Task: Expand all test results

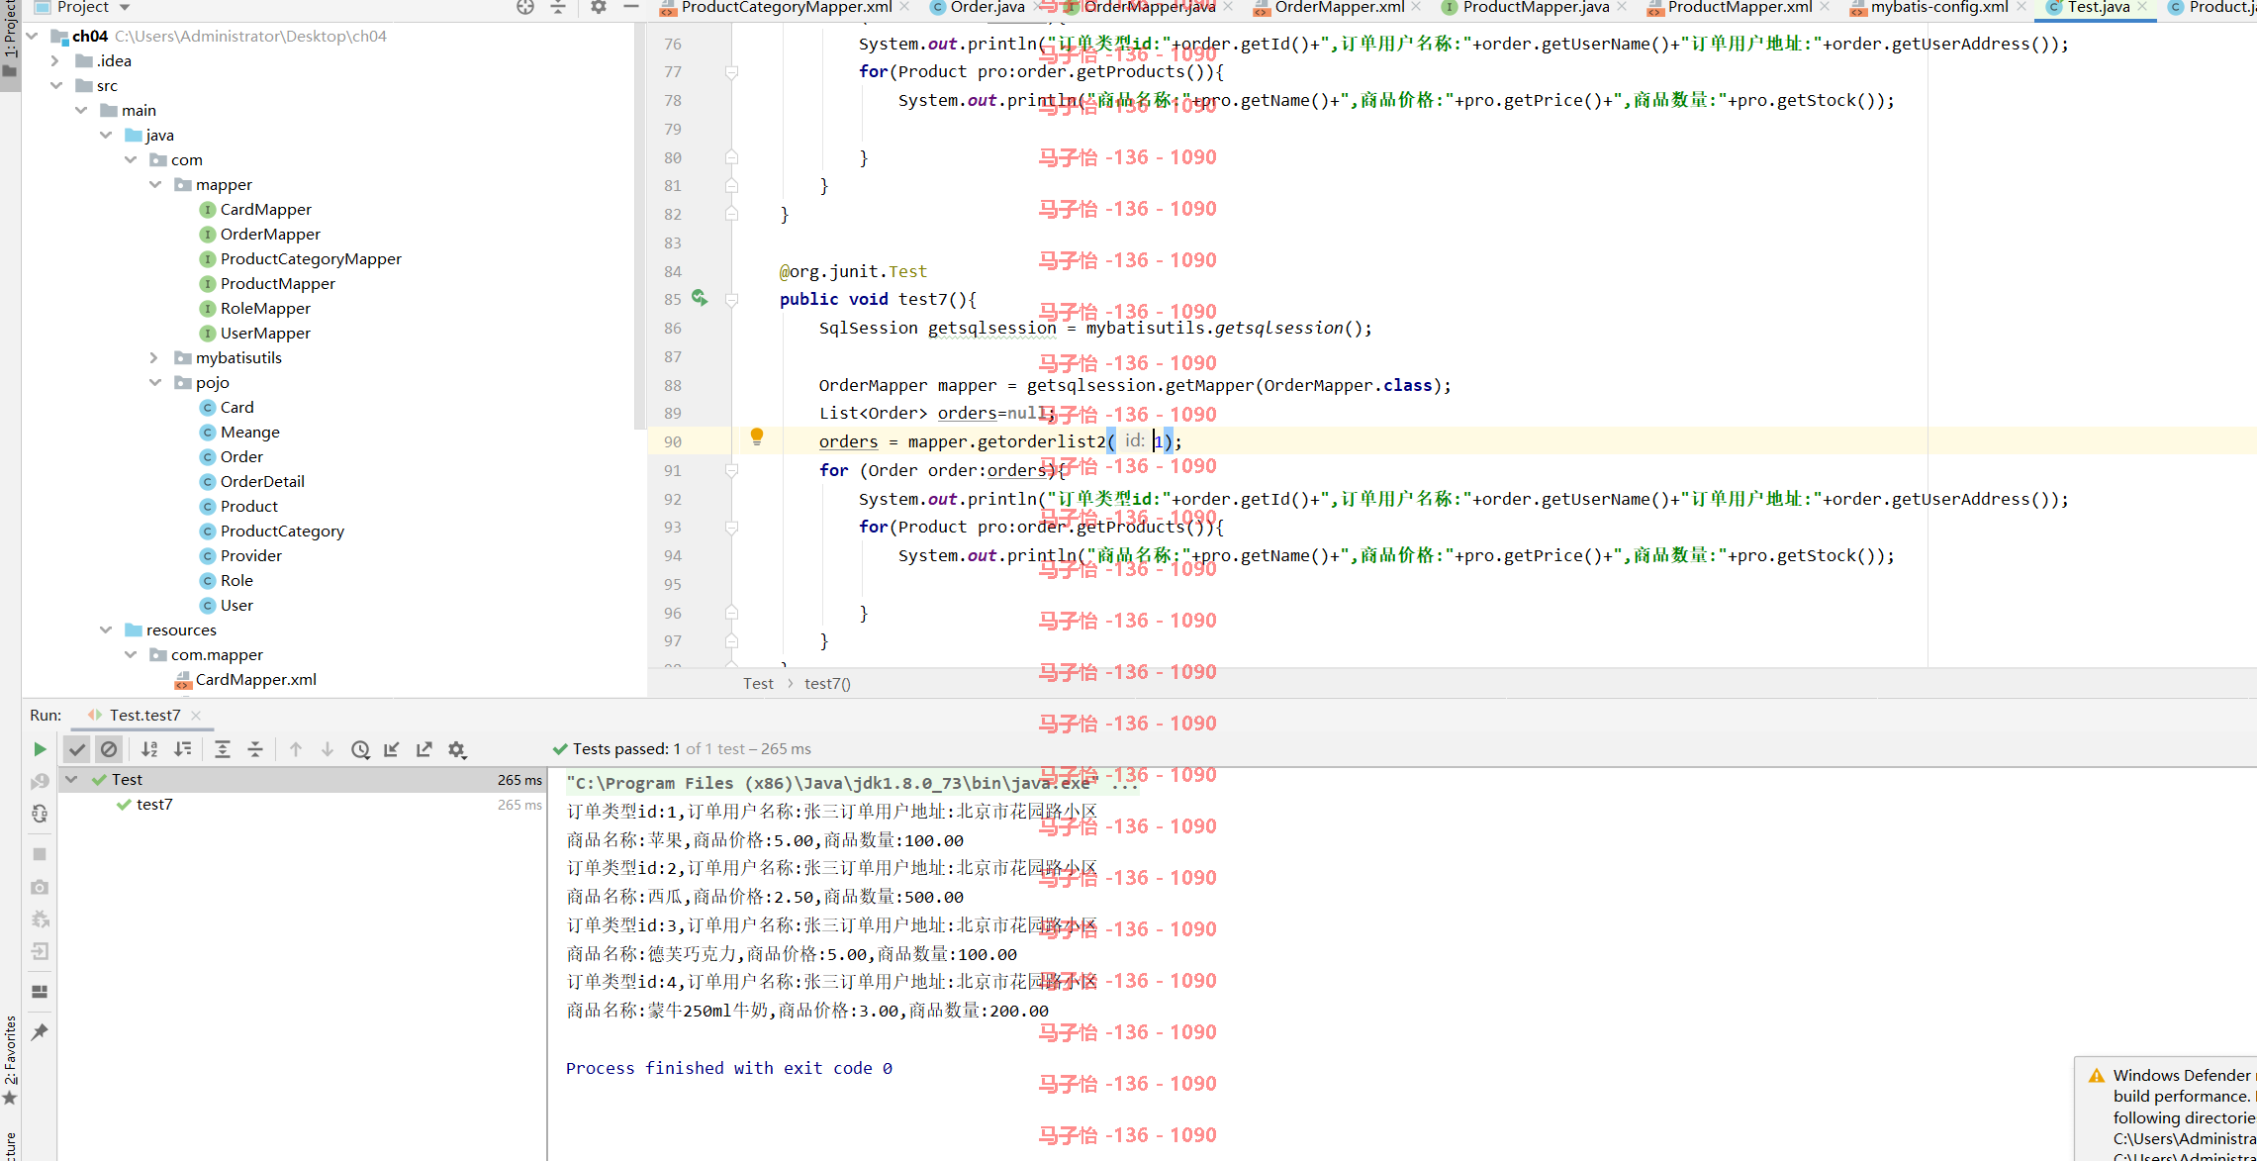Action: (x=223, y=749)
